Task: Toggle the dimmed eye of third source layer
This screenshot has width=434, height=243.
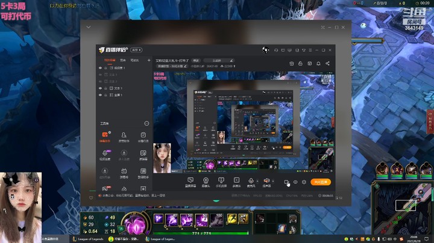Action: [100, 81]
